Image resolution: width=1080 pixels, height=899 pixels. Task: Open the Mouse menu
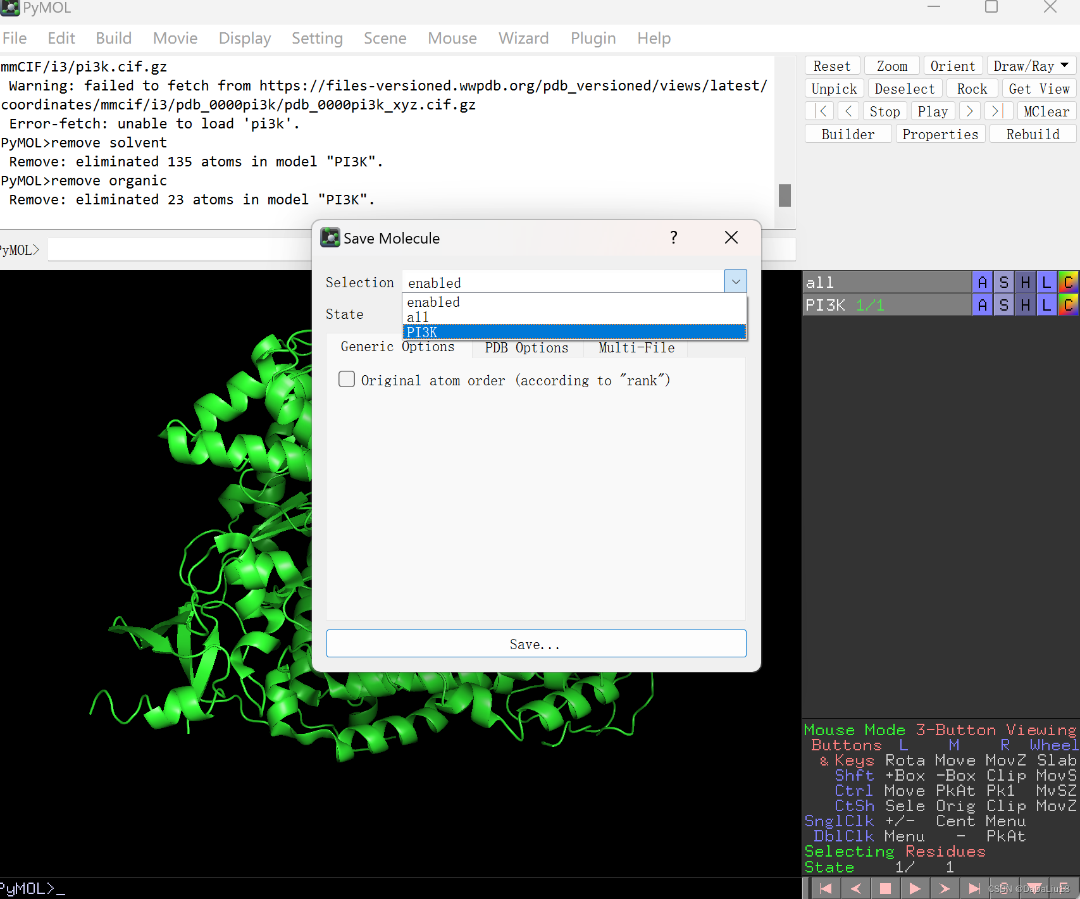[452, 38]
